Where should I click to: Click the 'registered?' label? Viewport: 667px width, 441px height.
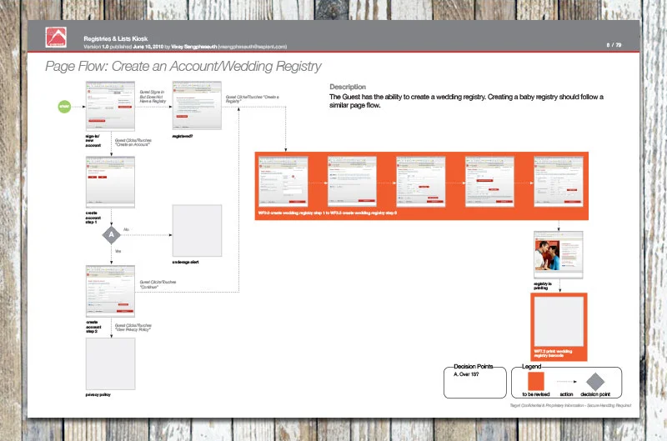183,136
